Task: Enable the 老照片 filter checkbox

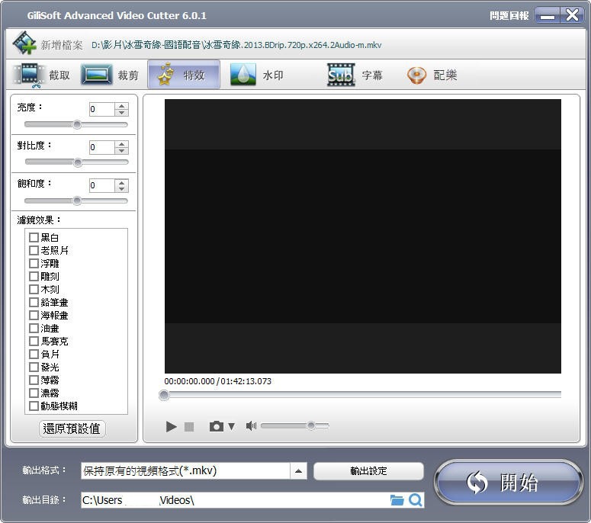Action: coord(34,250)
